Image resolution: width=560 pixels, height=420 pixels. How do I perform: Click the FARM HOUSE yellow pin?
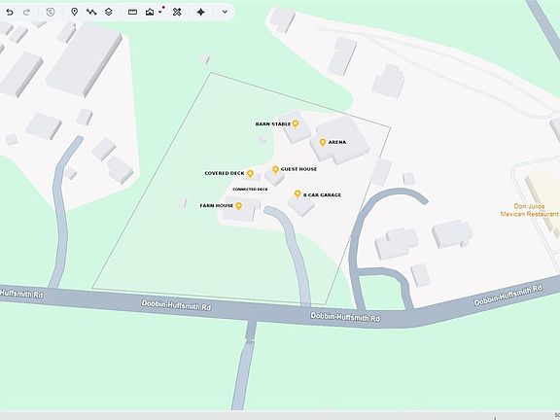(238, 206)
